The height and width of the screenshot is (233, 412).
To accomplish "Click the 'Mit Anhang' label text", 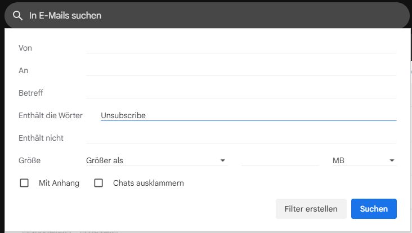I will pos(59,183).
